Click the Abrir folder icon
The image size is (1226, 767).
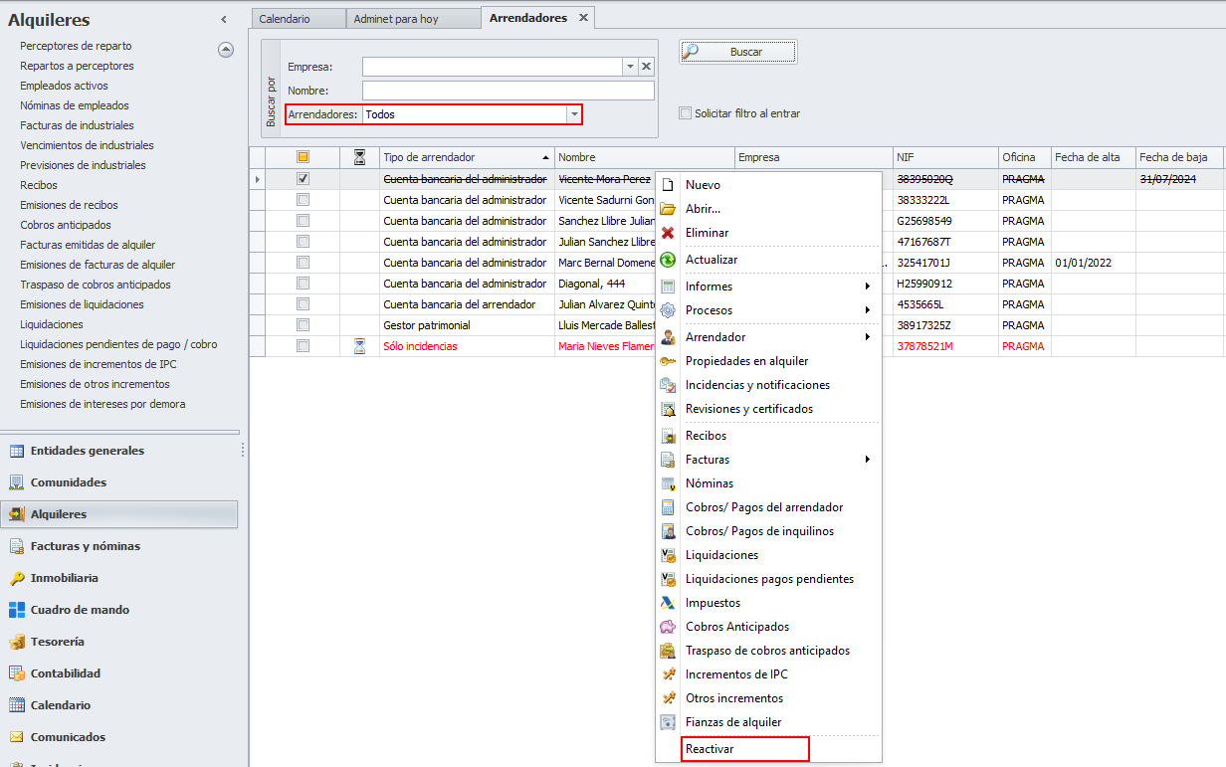click(669, 209)
